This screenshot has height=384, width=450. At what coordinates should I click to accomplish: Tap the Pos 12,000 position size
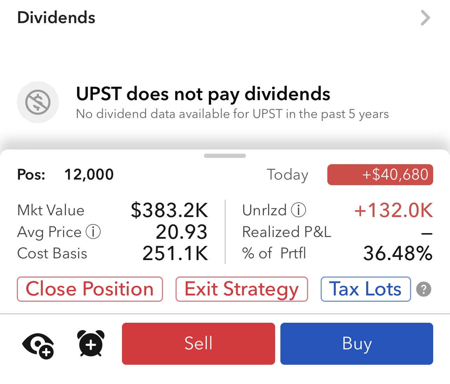point(89,174)
